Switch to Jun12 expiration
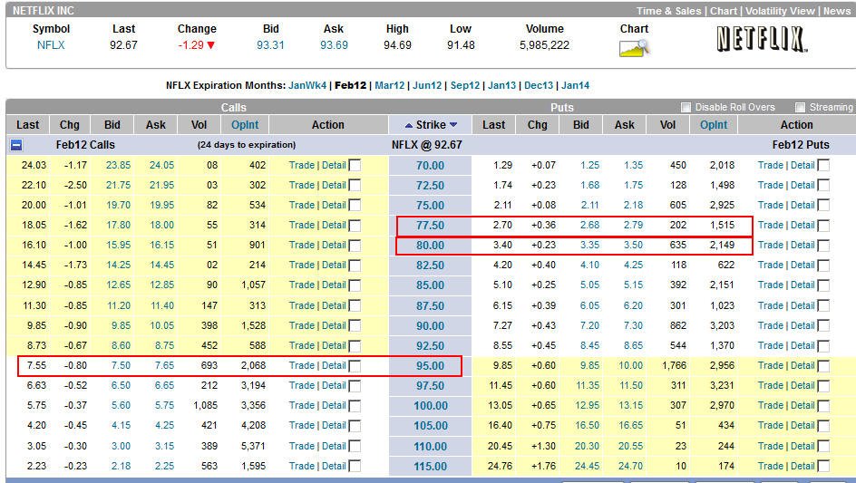 (427, 85)
